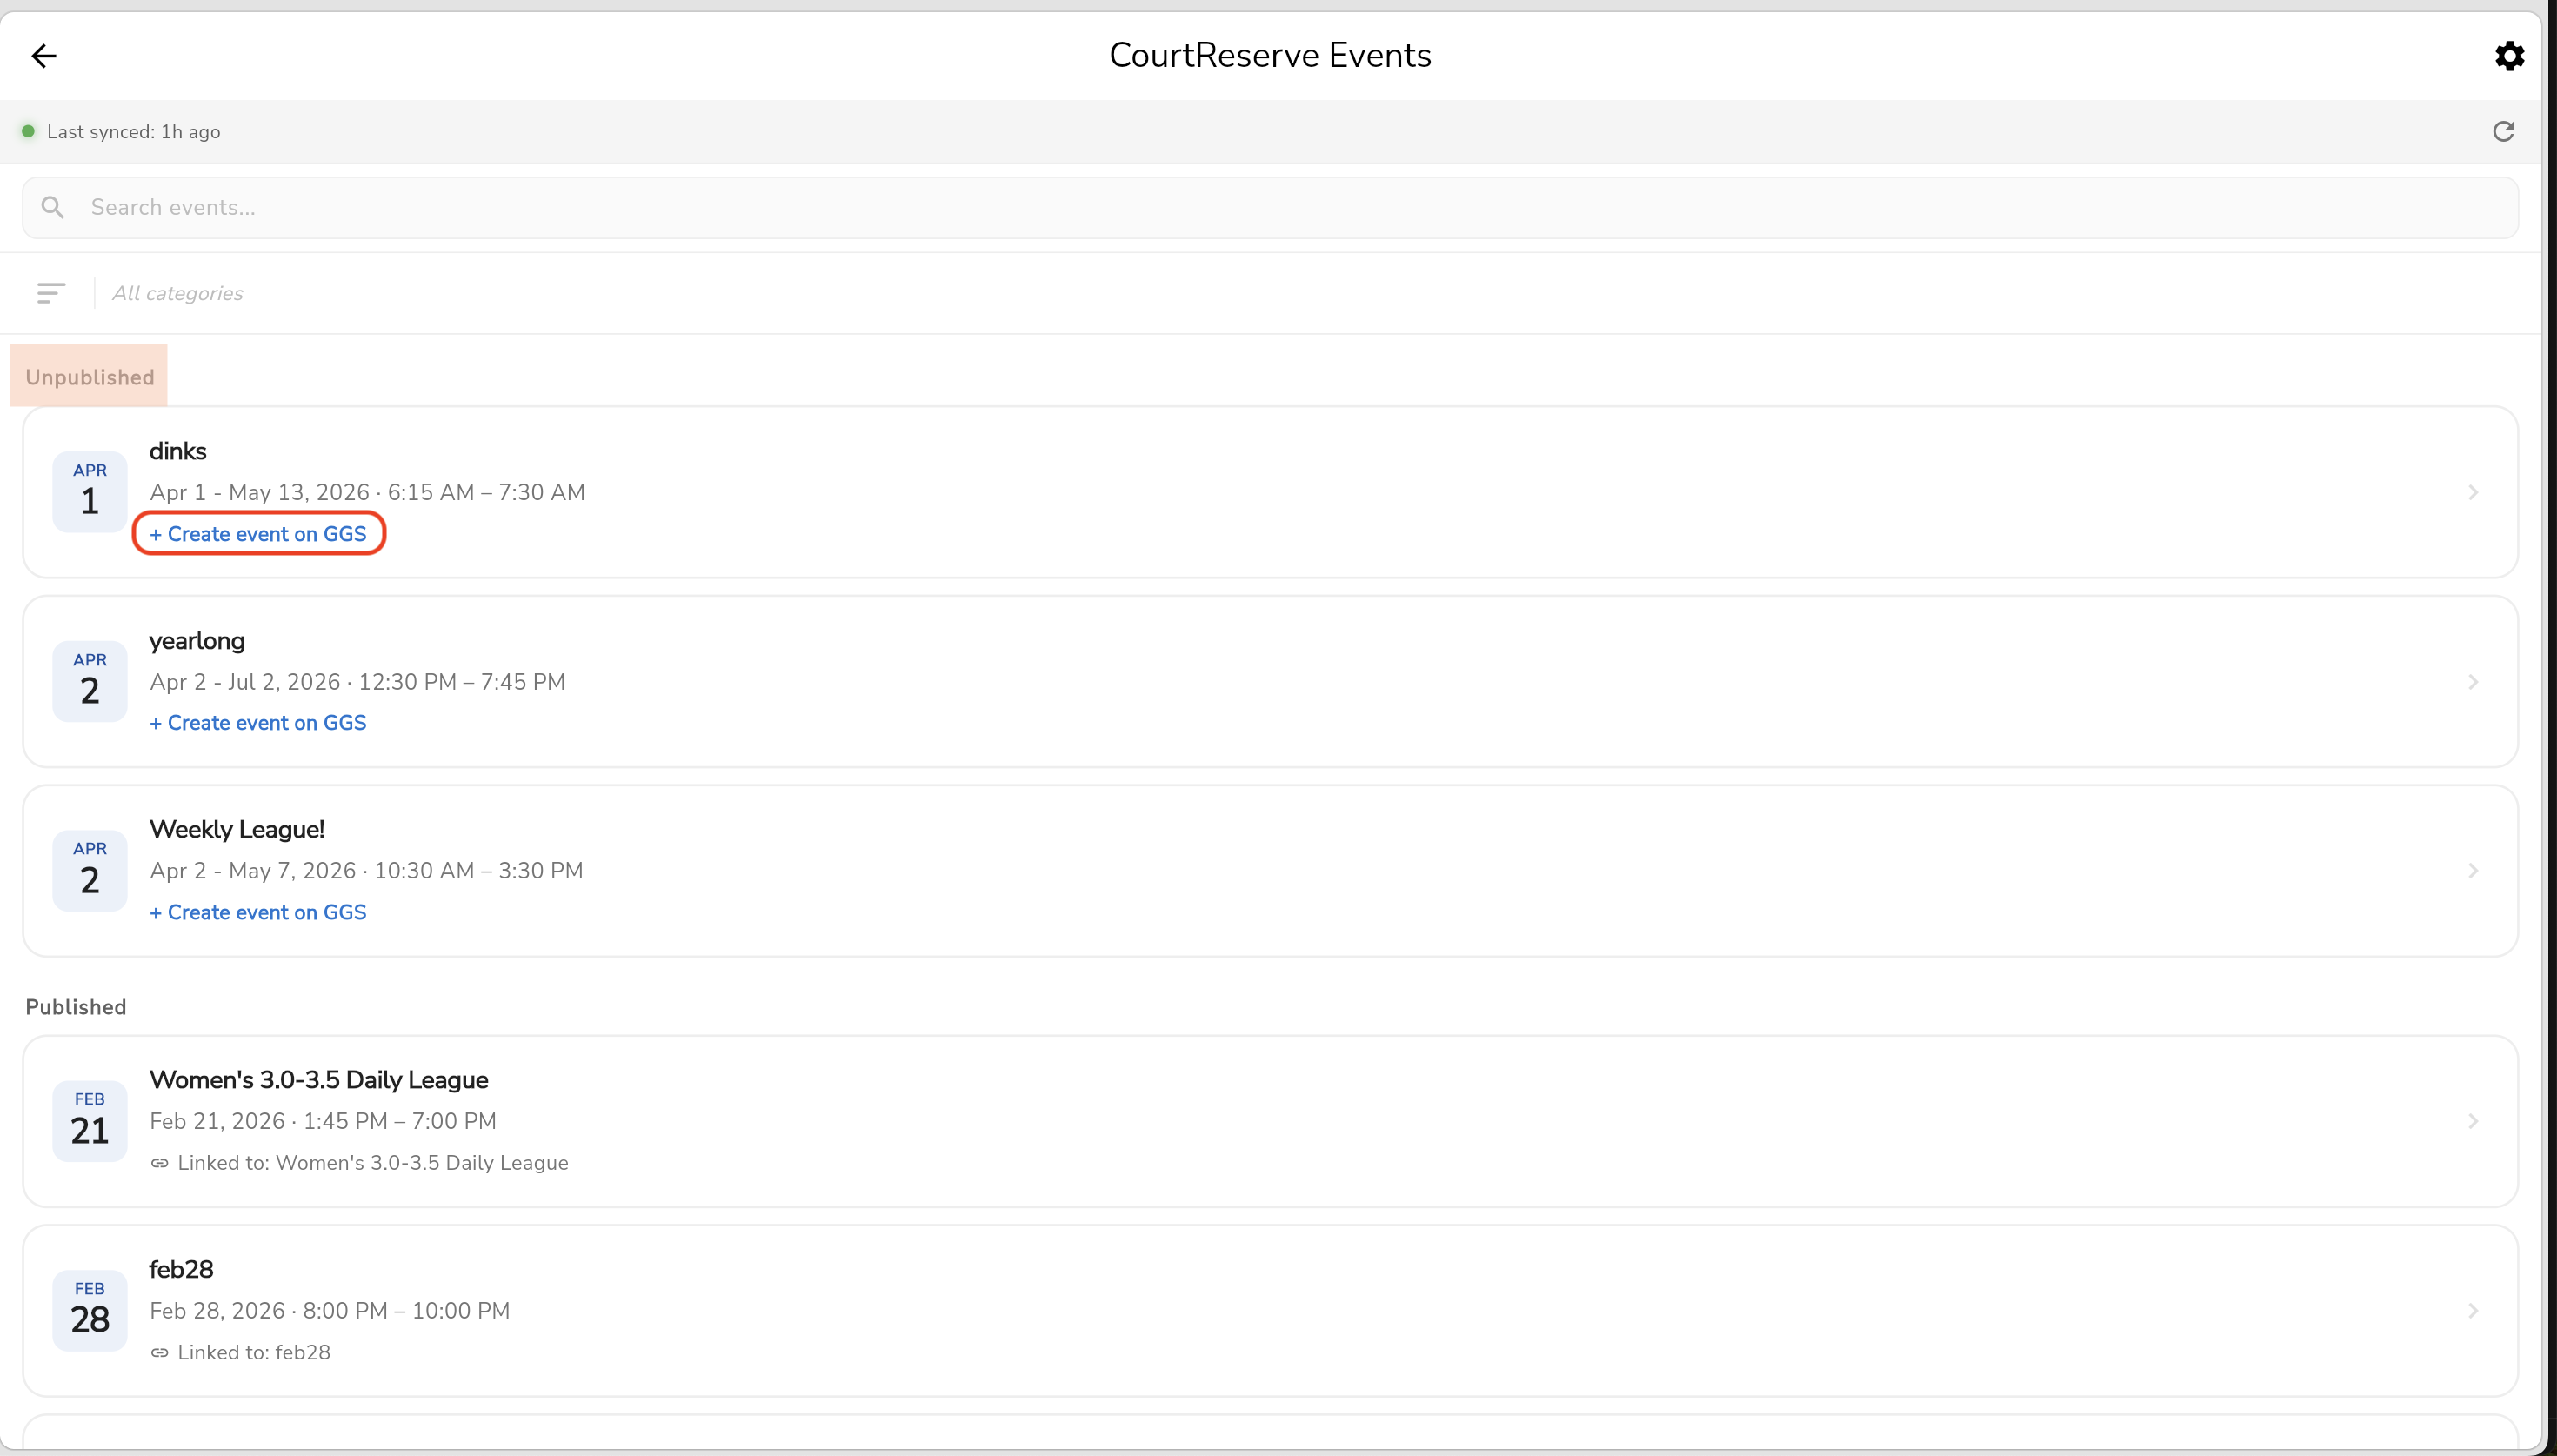The width and height of the screenshot is (2557, 1456).
Task: Click the link icon beside feb28 linked event
Action: point(160,1352)
